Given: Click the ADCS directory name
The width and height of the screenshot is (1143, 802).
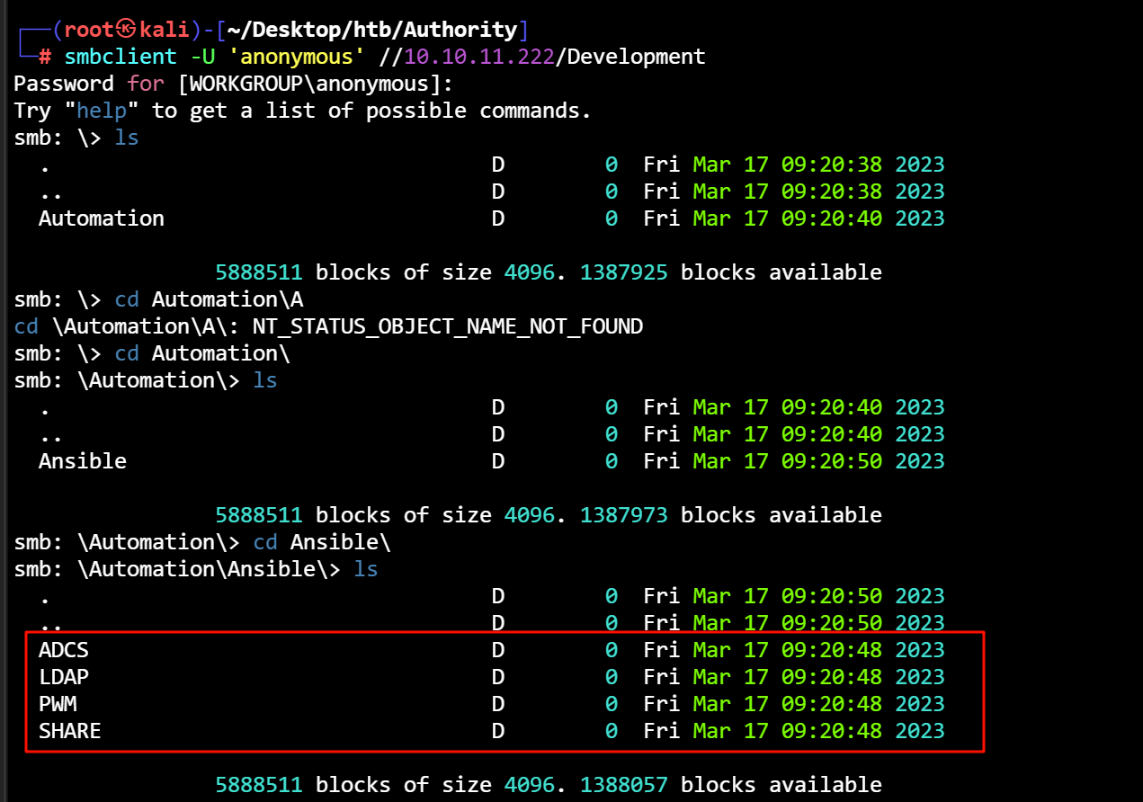Looking at the screenshot, I should (63, 650).
